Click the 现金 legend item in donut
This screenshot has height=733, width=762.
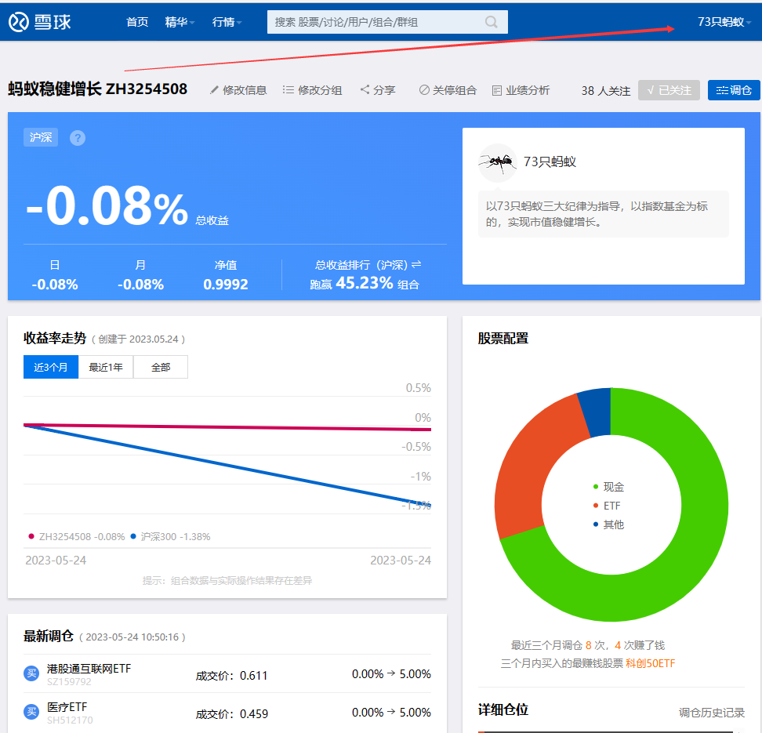(608, 487)
